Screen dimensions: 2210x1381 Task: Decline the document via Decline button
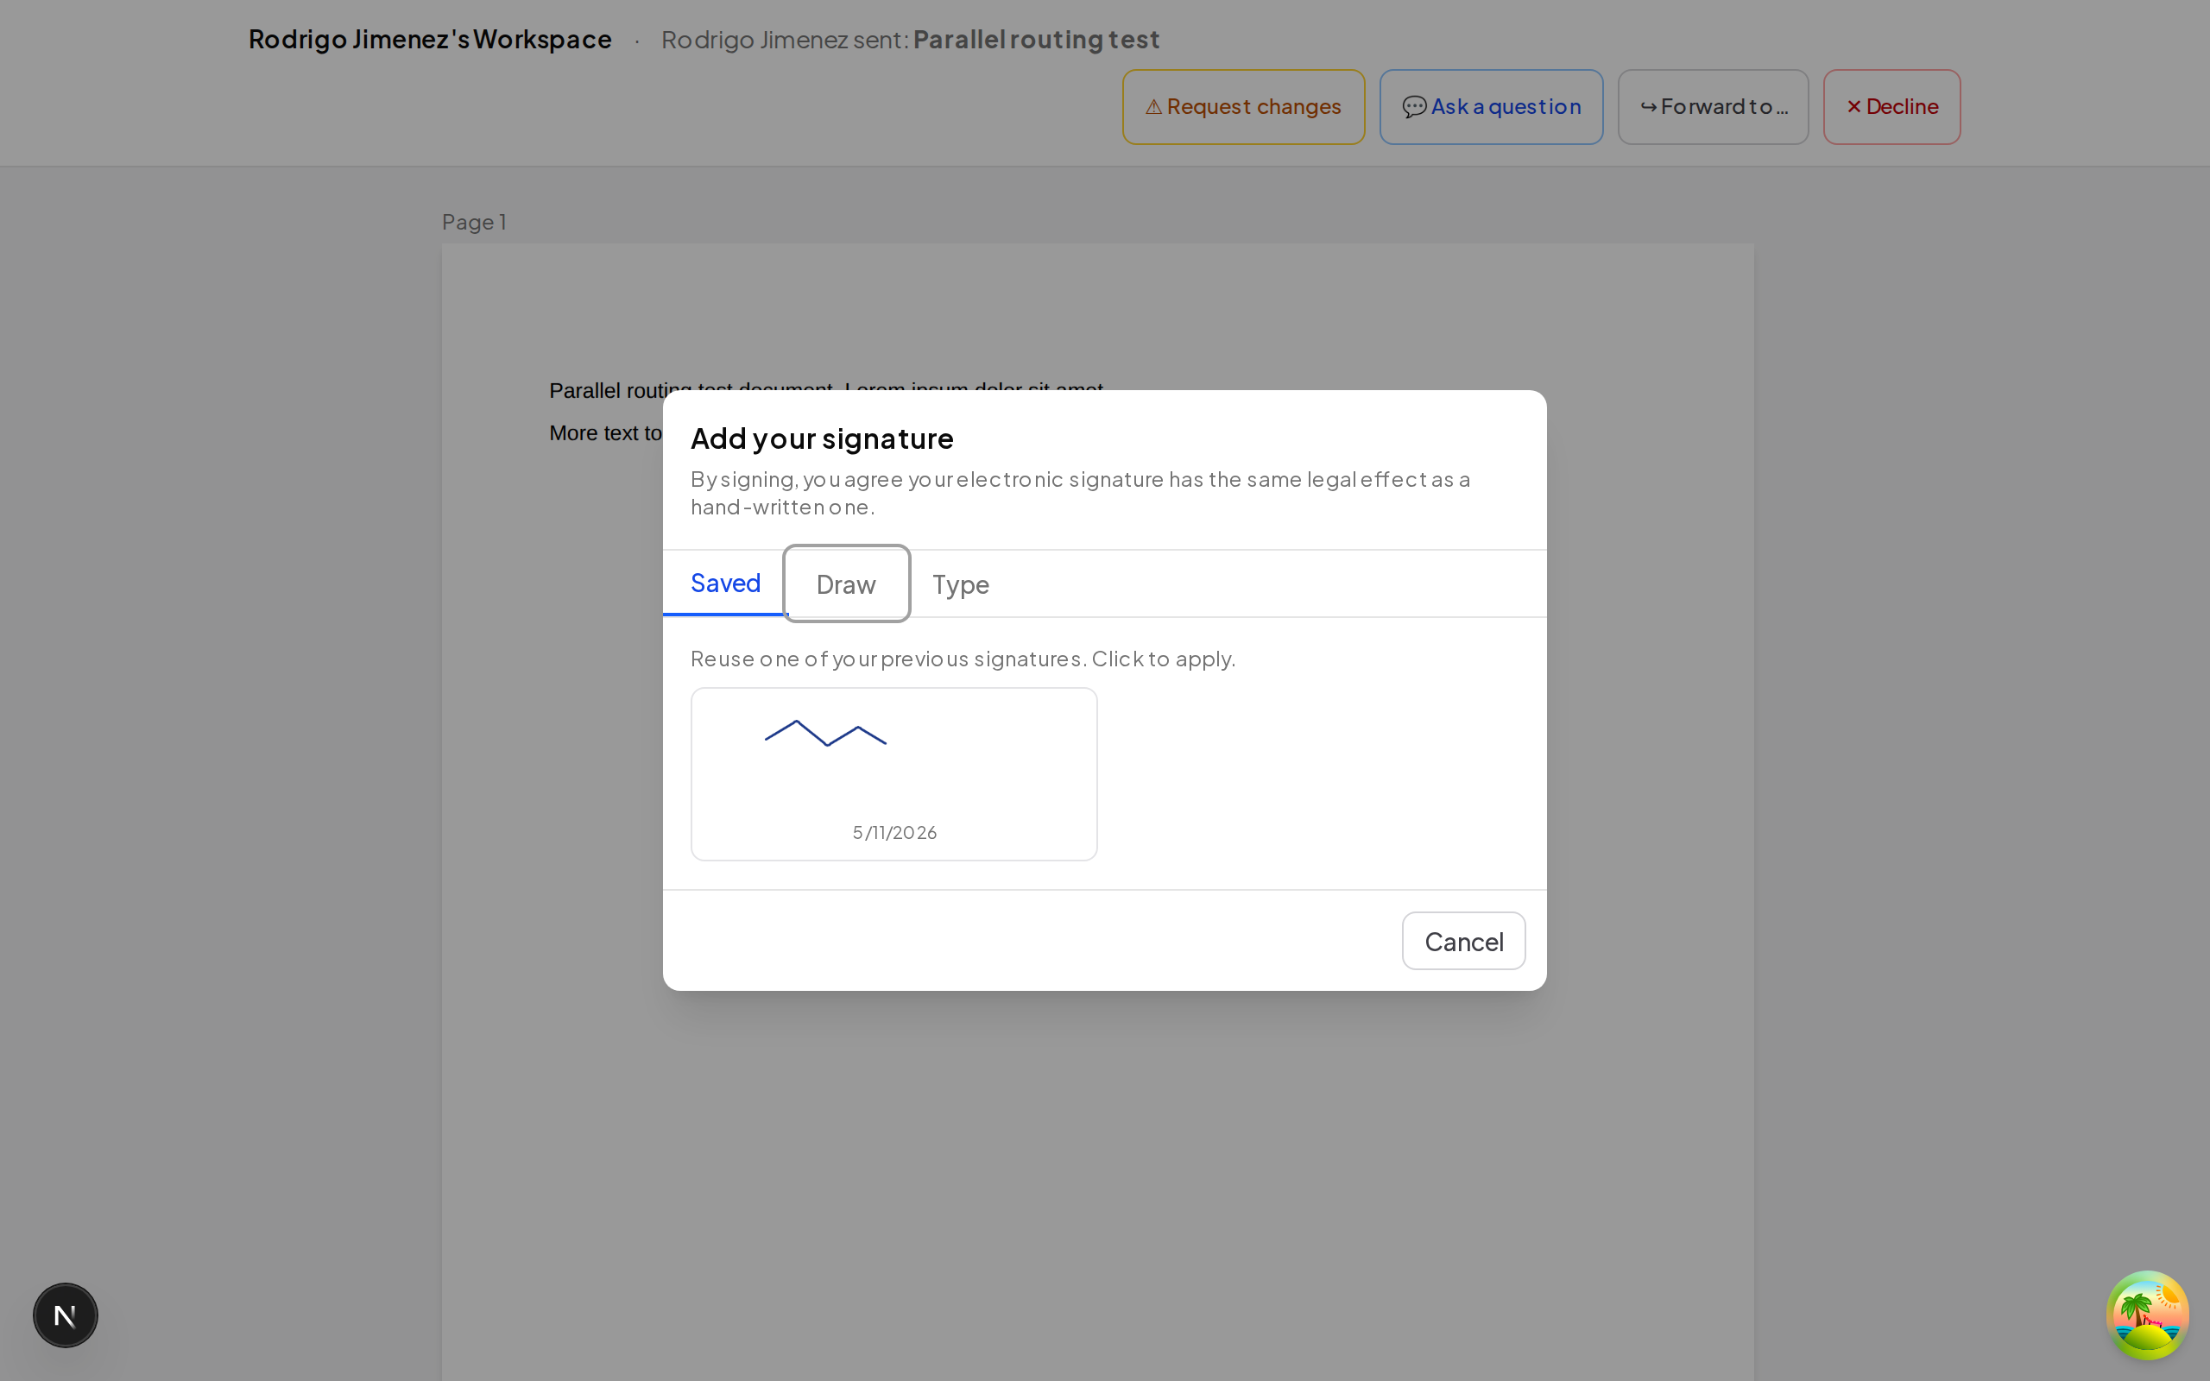coord(1892,107)
